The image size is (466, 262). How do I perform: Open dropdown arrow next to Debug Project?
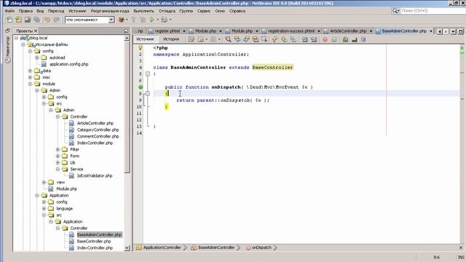coord(170,20)
